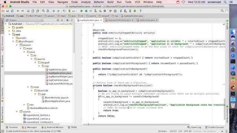Collapse the BlurrrProject folder arrow
237x133 pixels.
click(13, 41)
